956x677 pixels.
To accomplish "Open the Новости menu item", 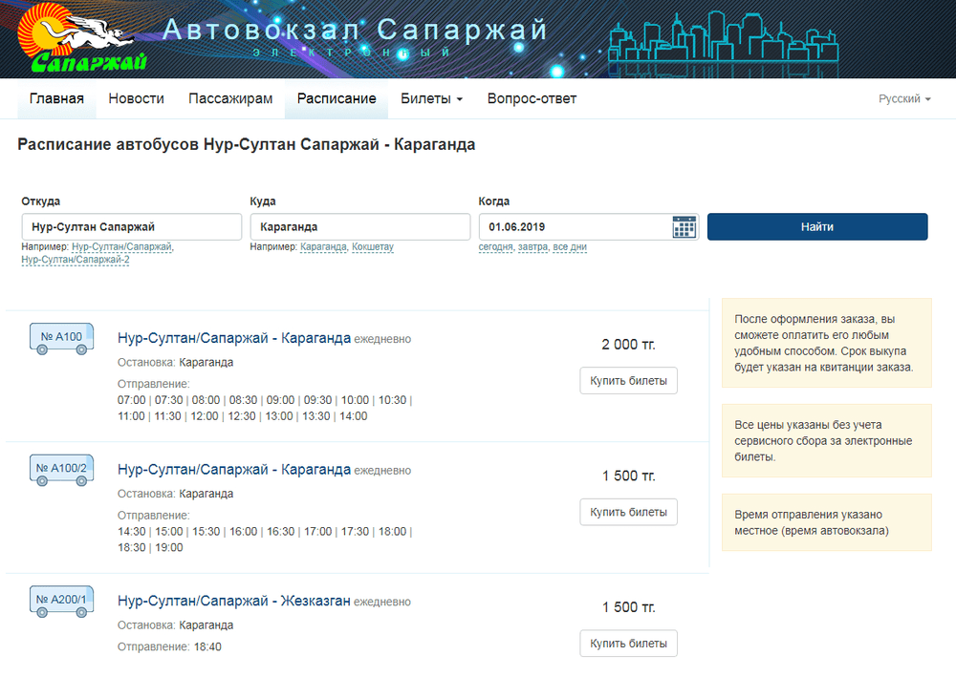I will (136, 98).
